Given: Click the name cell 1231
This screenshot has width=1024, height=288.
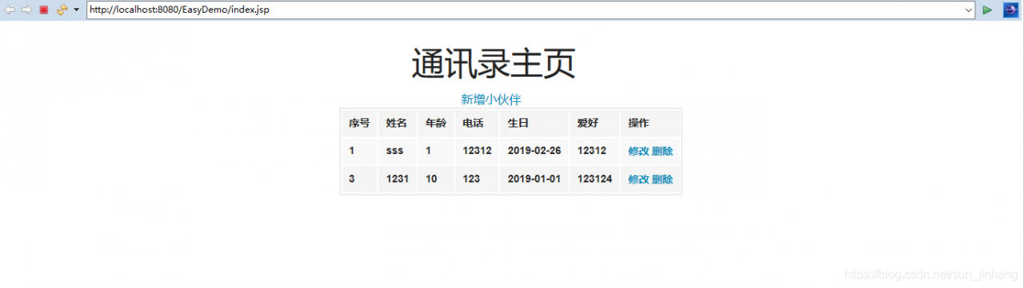Looking at the screenshot, I should pyautogui.click(x=397, y=179).
